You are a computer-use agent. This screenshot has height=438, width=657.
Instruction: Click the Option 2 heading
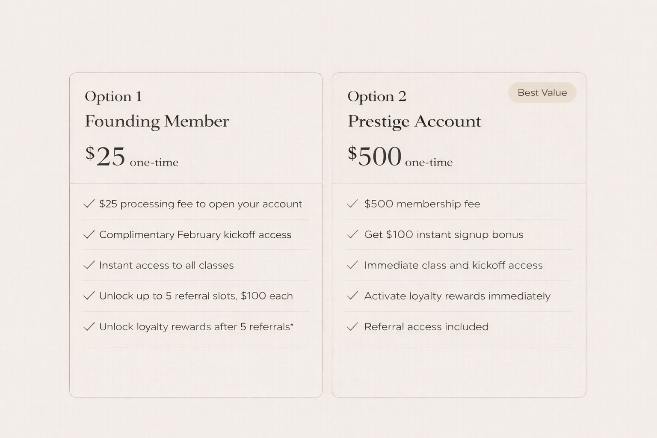pyautogui.click(x=377, y=96)
